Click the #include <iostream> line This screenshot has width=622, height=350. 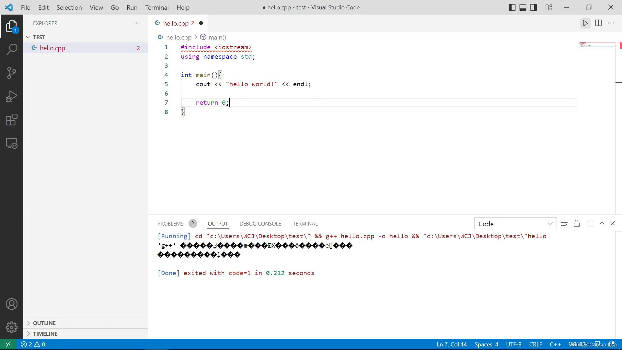216,47
